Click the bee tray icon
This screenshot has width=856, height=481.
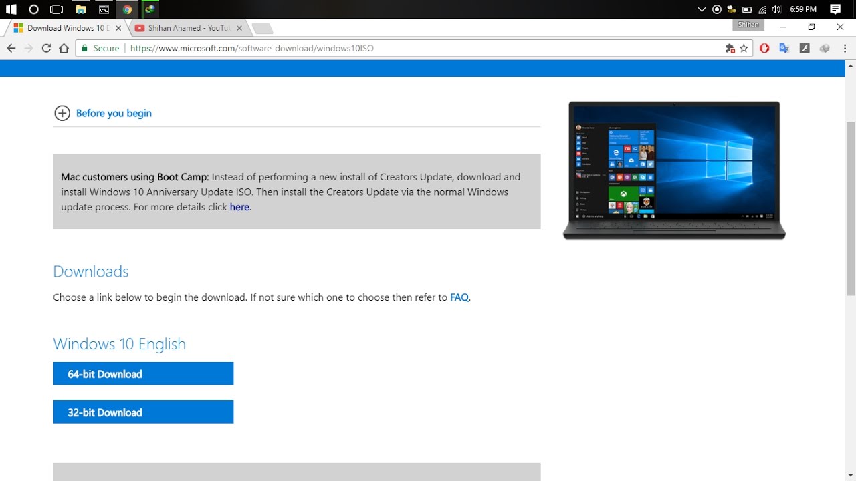tap(732, 9)
